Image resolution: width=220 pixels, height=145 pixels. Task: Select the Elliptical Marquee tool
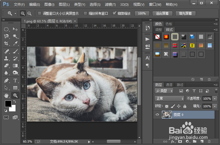point(6,29)
